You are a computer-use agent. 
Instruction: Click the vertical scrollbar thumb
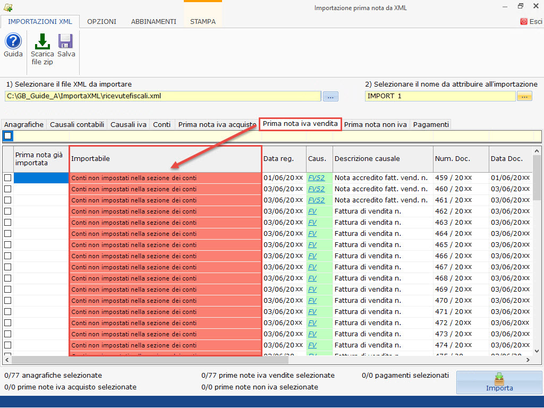[537, 177]
